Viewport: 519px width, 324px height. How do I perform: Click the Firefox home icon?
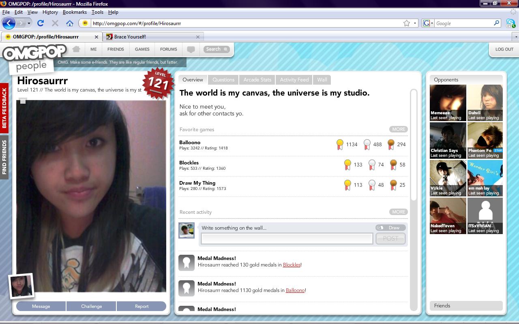click(x=70, y=23)
